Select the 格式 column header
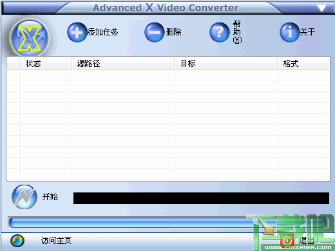This screenshot has width=335, height=251. (303, 64)
